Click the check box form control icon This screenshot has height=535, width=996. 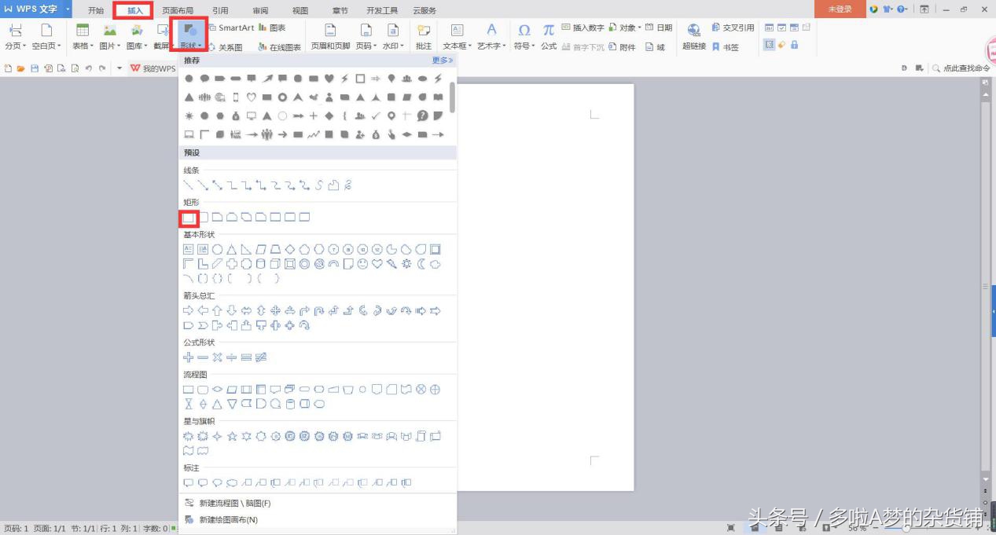tap(781, 28)
